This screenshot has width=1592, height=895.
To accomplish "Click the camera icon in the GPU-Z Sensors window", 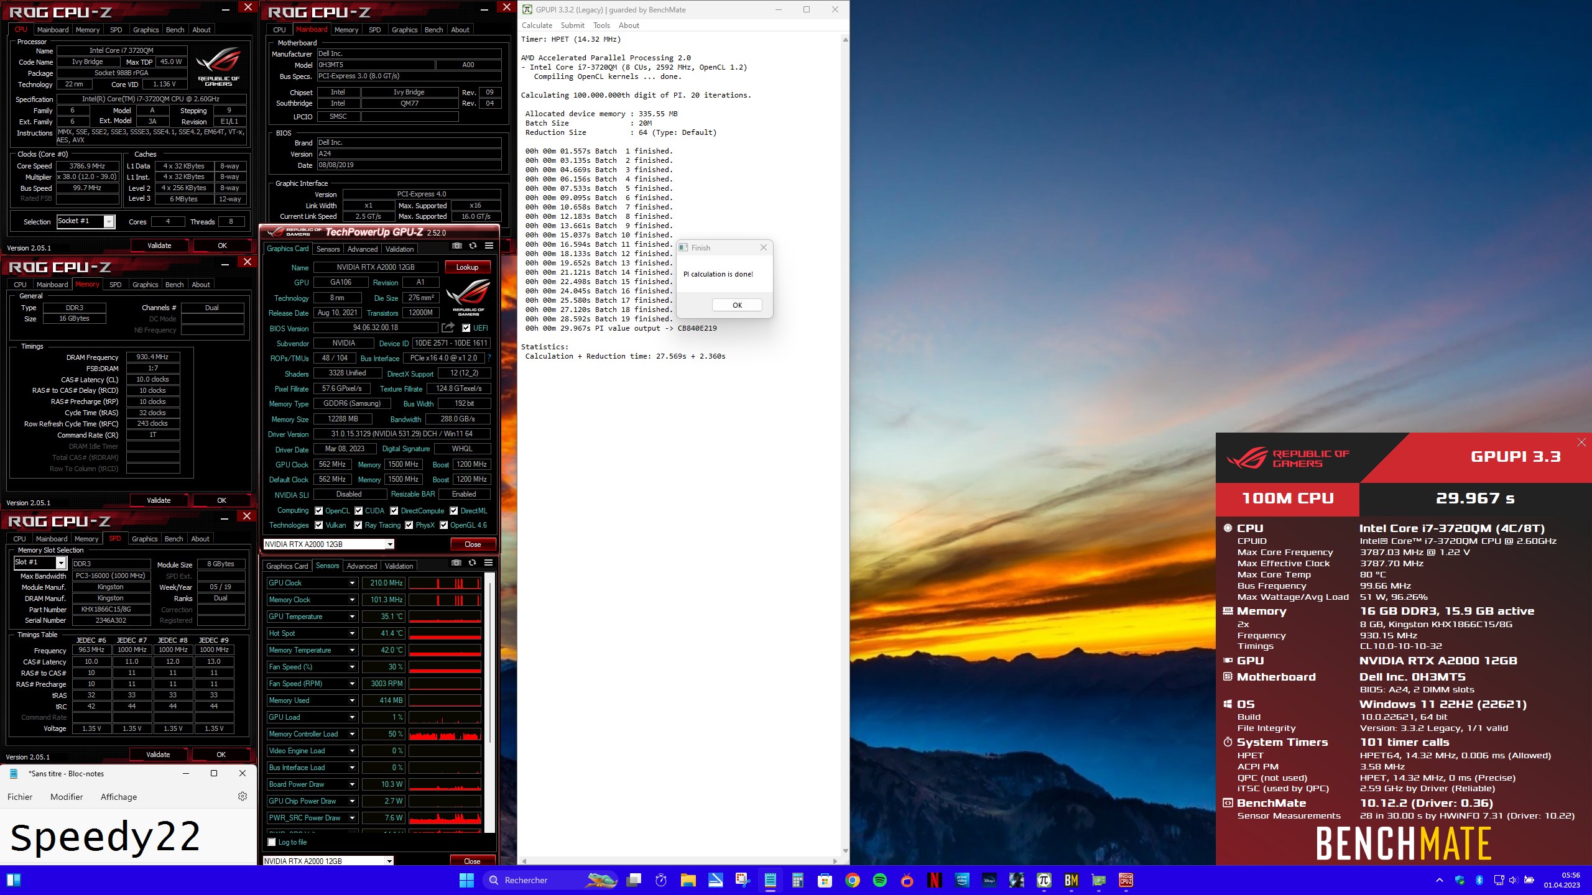I will (456, 563).
